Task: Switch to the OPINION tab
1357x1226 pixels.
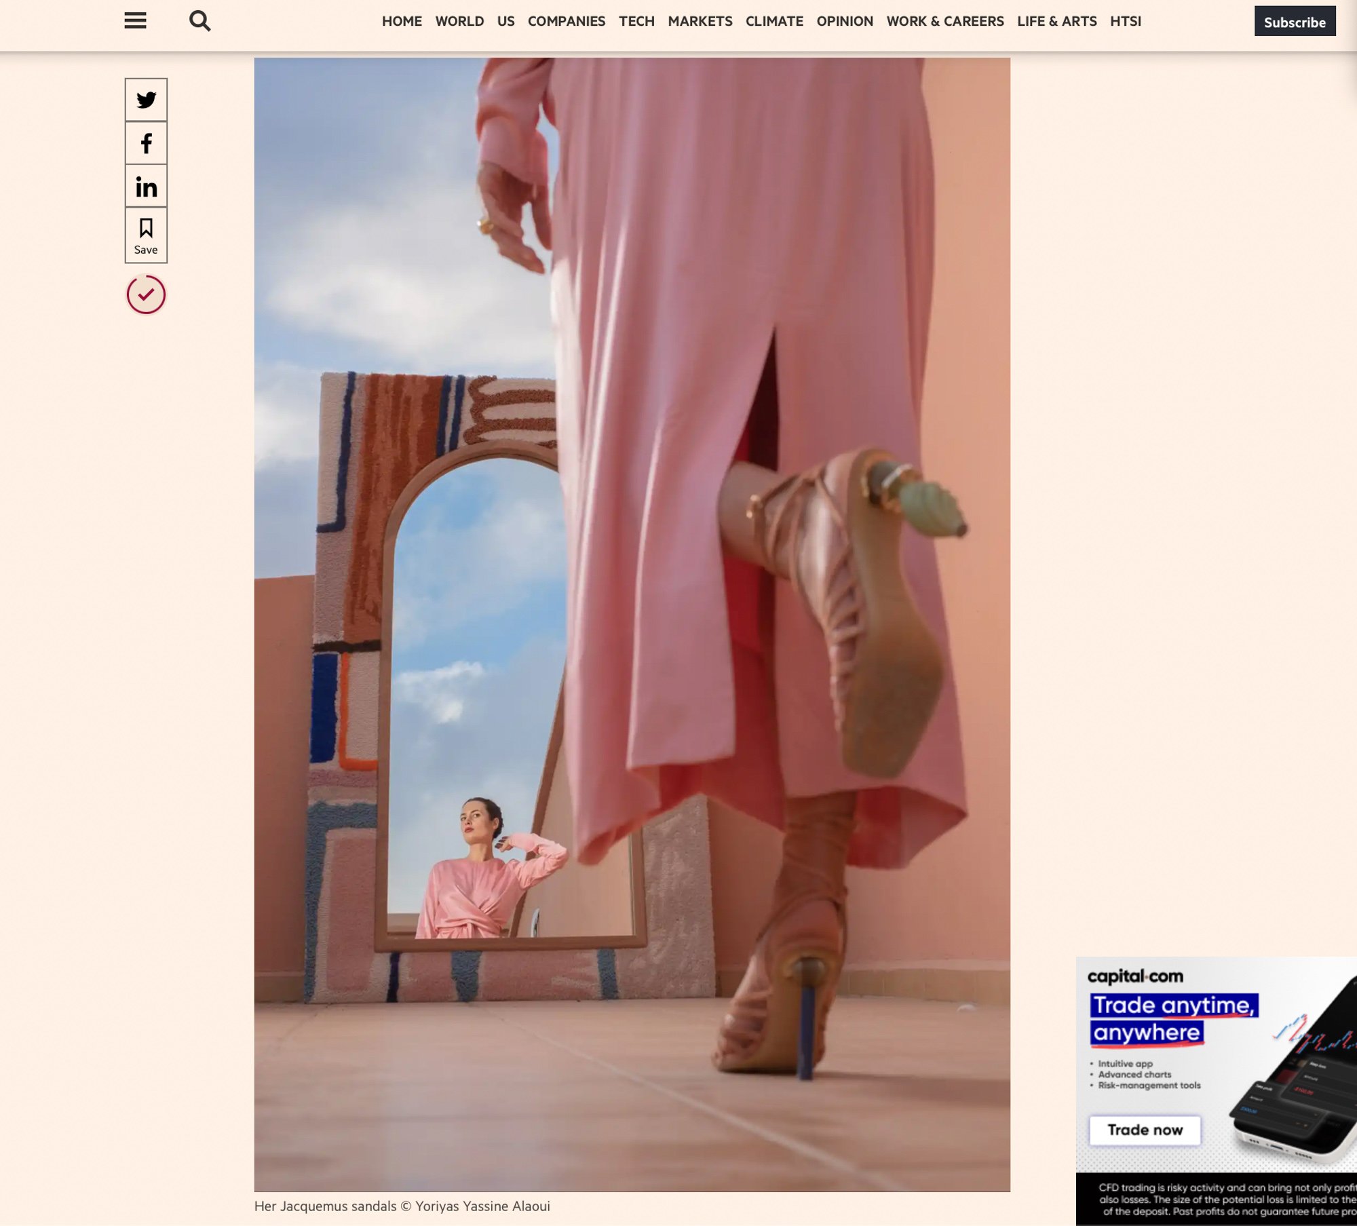Action: click(844, 21)
